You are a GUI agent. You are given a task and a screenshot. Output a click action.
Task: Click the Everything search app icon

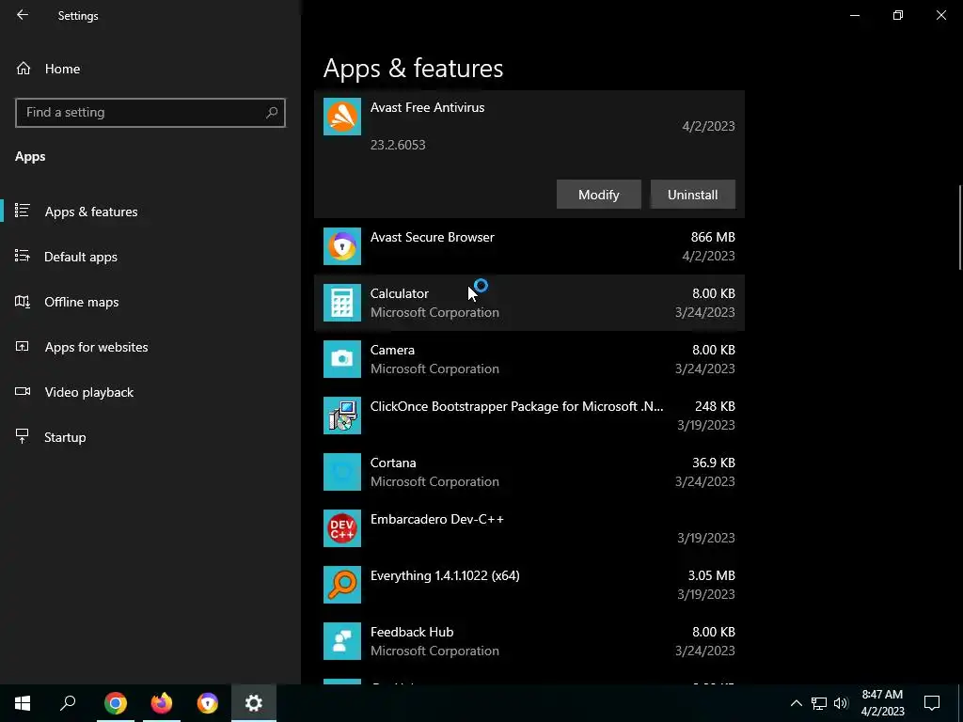point(342,585)
